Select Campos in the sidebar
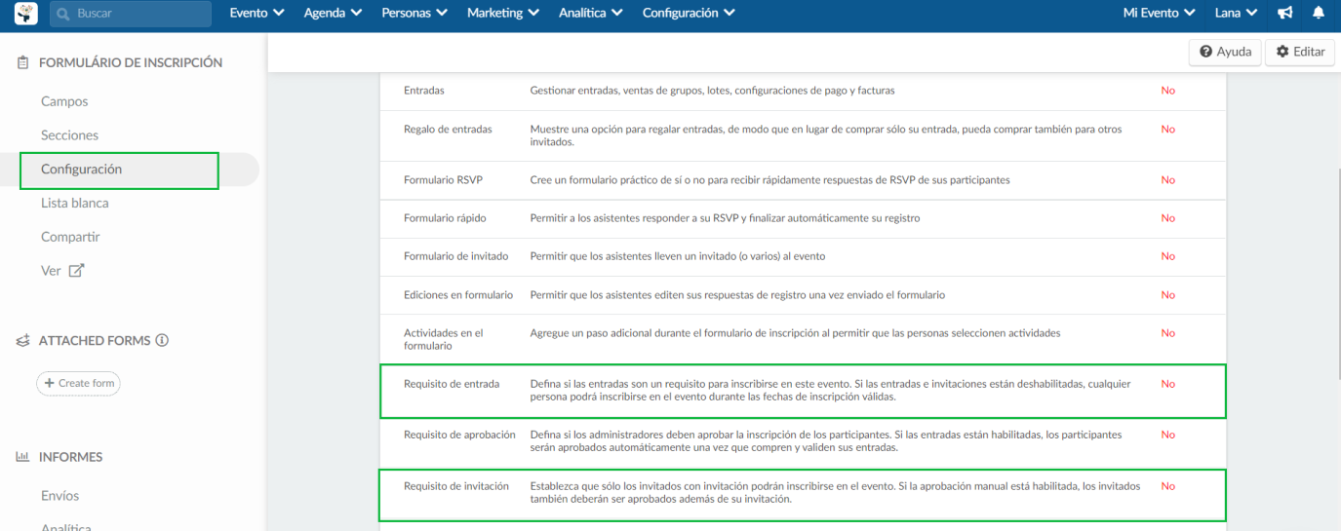Screen dimensions: 1341x531 pos(64,101)
